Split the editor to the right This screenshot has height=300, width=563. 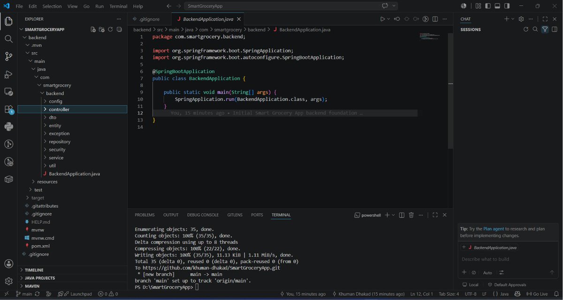click(435, 19)
